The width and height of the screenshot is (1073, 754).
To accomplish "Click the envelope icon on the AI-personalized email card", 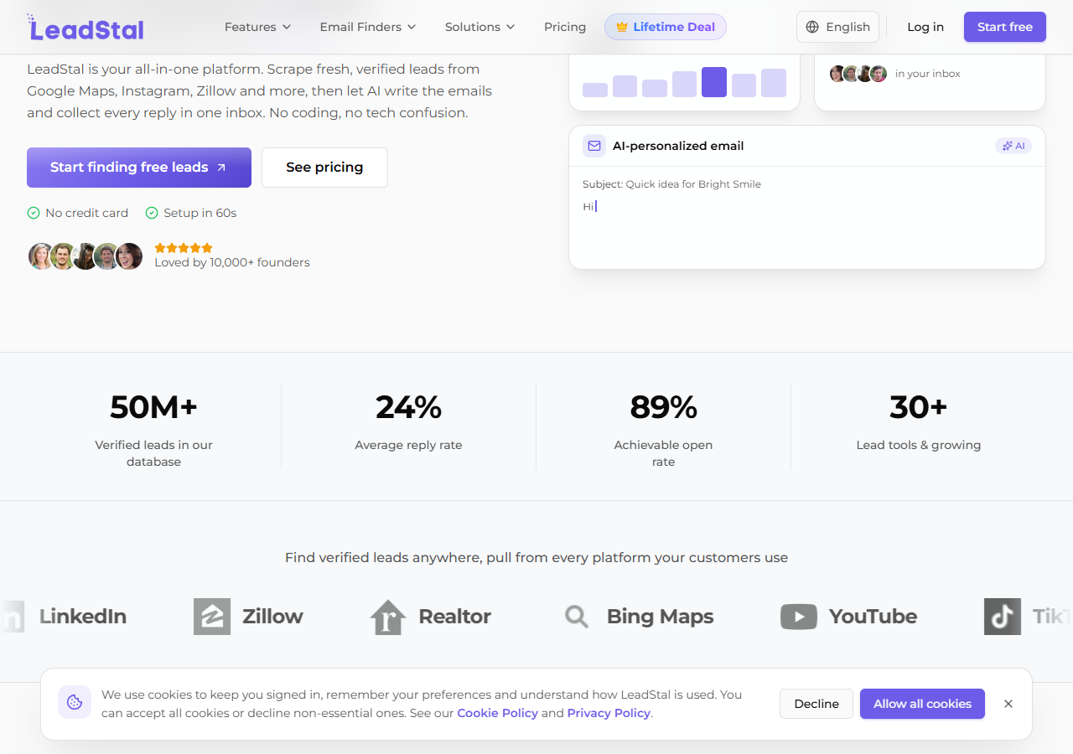I will [594, 146].
